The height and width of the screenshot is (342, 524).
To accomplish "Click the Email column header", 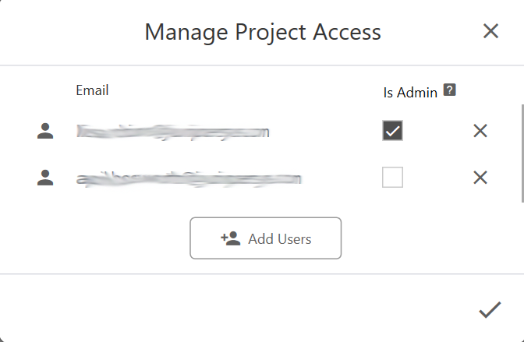I will [92, 90].
